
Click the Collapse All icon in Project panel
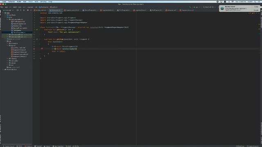(x=24, y=10)
